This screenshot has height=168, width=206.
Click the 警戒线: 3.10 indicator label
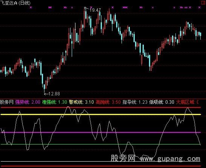[x=81, y=102]
